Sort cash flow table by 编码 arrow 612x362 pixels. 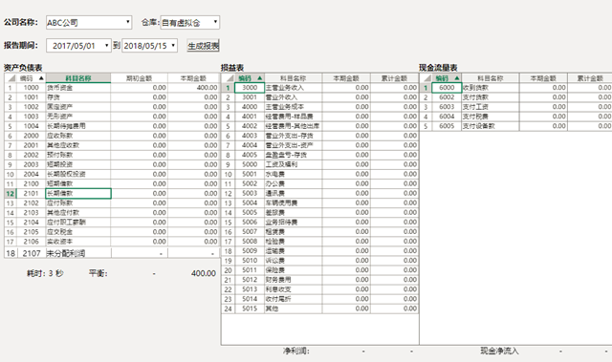pos(457,78)
